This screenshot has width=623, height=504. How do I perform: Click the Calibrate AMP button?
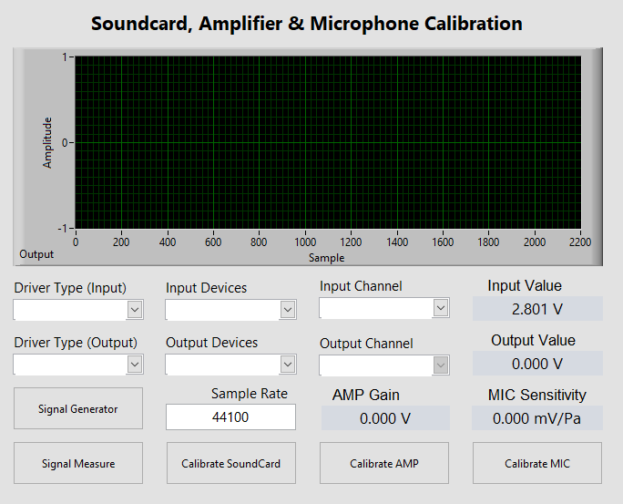click(384, 463)
